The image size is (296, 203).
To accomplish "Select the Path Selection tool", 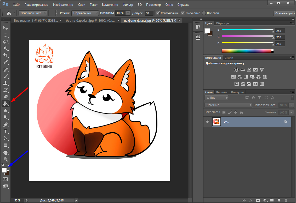I will point(5,138).
